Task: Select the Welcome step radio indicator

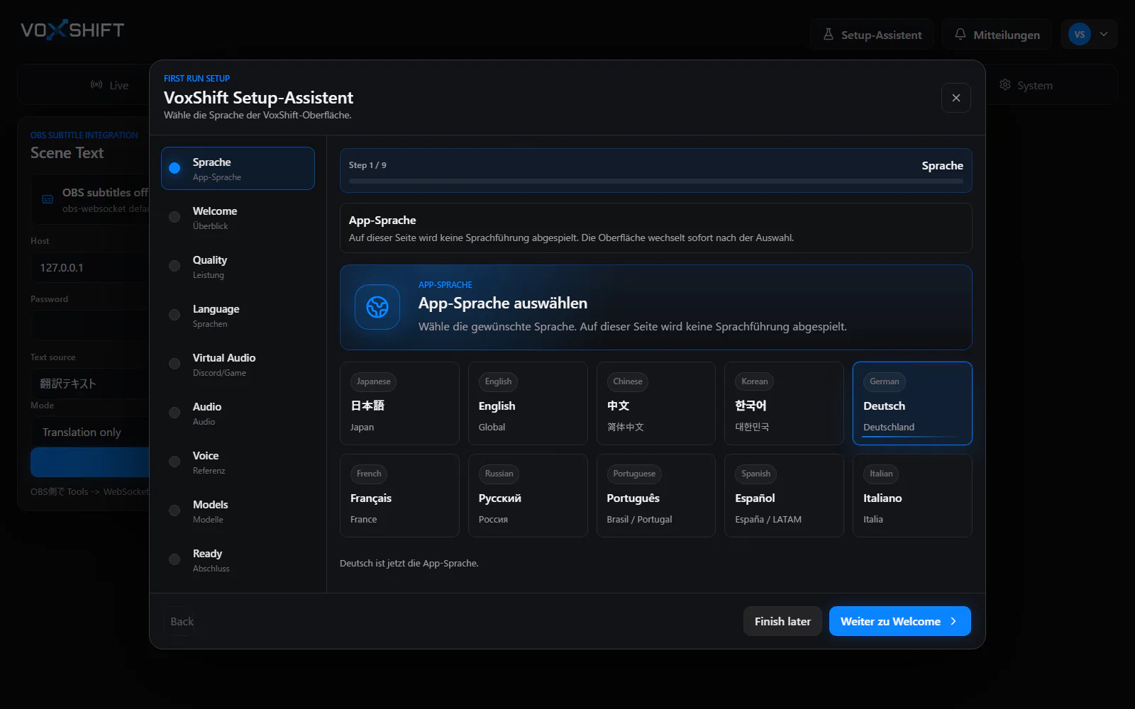Action: point(175,217)
